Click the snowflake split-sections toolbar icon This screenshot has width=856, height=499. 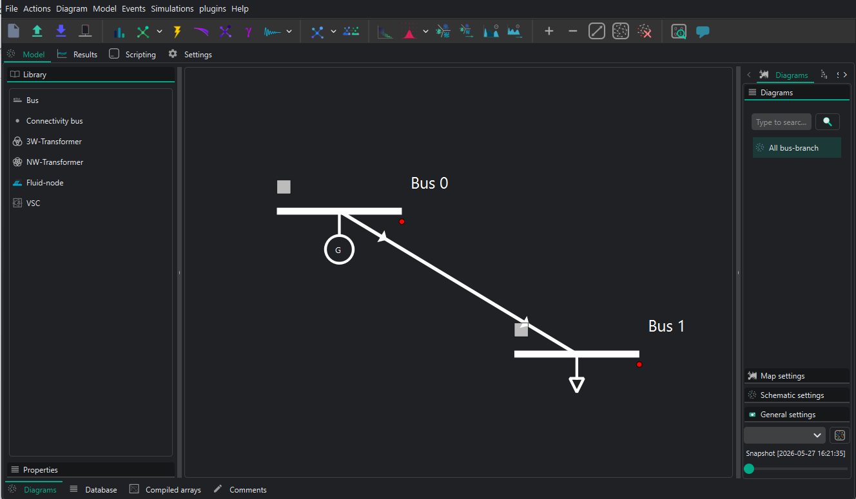[x=443, y=31]
